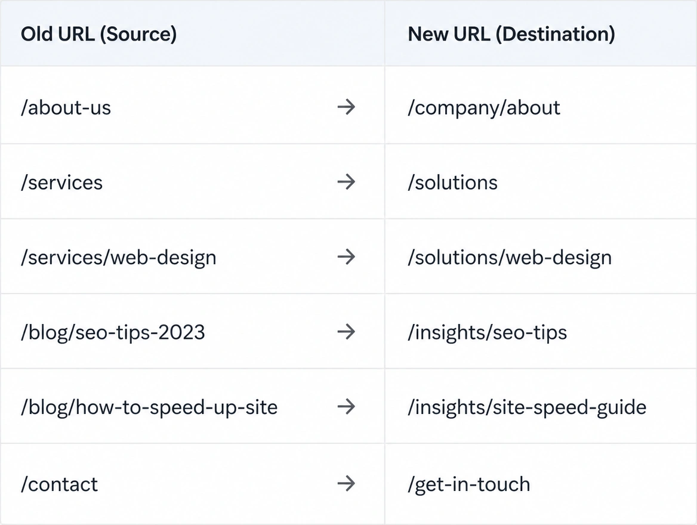Viewport: 697px width, 525px height.
Task: Click the arrow icon in the /about-us row
Action: [x=346, y=107]
